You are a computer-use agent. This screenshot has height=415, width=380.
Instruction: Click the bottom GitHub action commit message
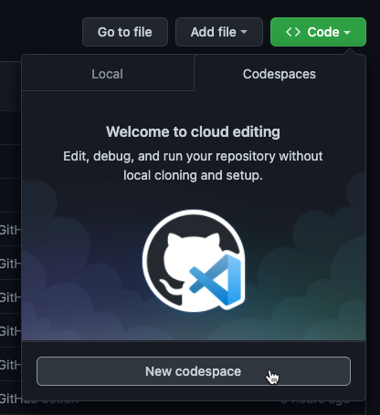click(38, 399)
